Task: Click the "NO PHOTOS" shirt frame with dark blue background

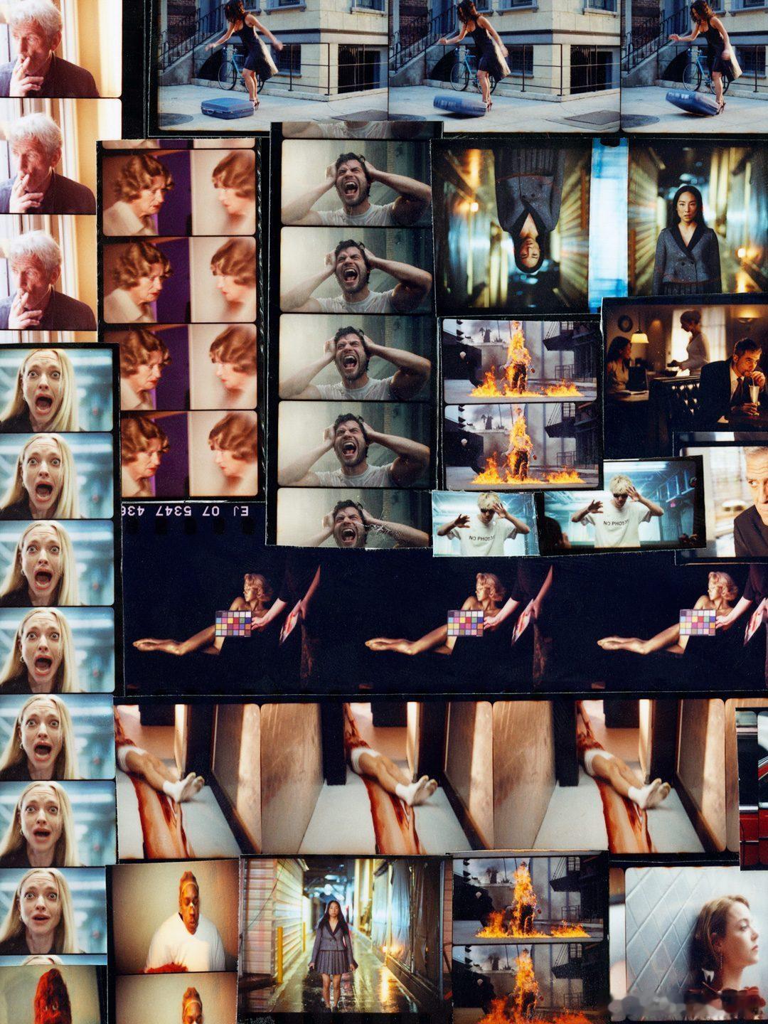Action: pos(624,506)
